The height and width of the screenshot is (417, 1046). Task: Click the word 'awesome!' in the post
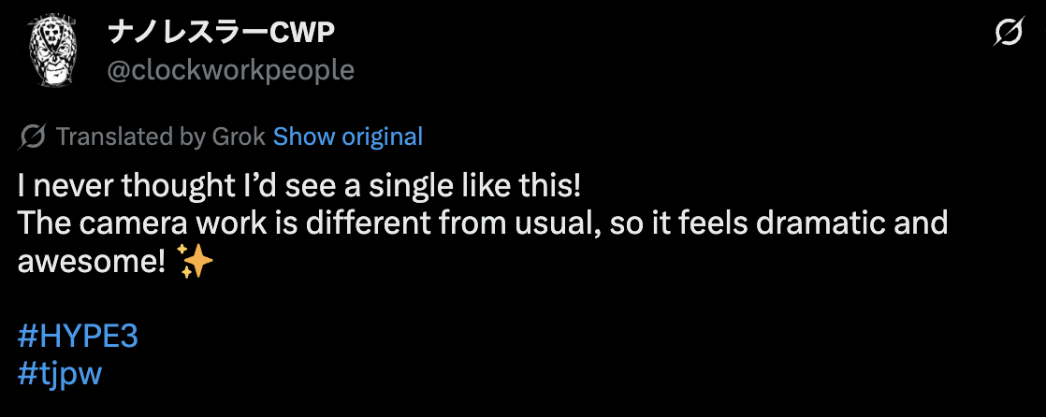(x=93, y=263)
